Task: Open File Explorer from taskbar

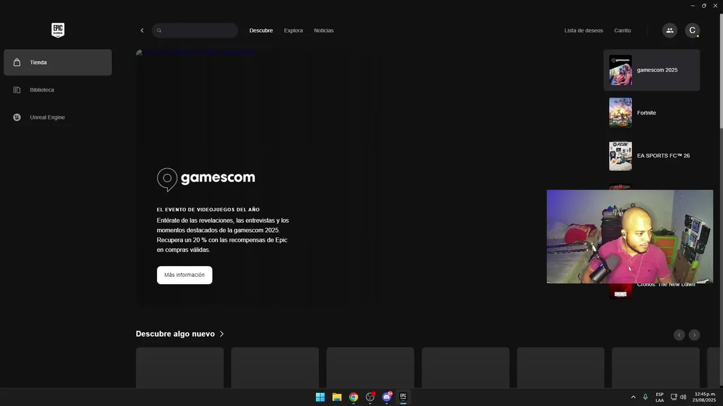Action: tap(337, 397)
